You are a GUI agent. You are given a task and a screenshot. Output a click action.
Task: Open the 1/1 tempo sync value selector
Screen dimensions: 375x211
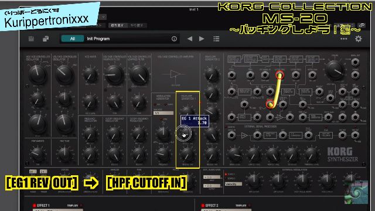tap(163, 113)
